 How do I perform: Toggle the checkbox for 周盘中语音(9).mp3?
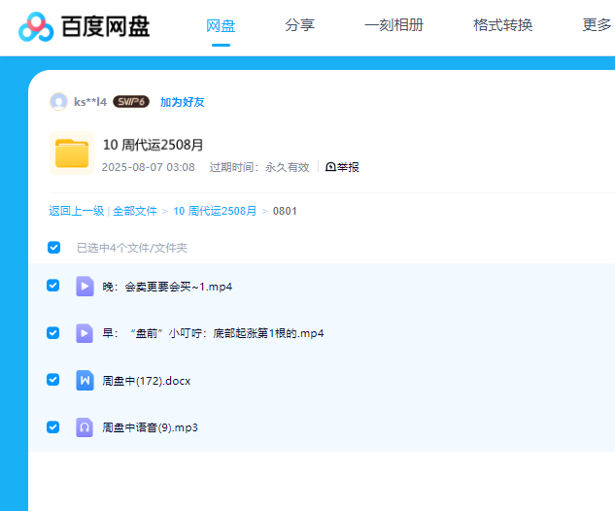click(53, 426)
